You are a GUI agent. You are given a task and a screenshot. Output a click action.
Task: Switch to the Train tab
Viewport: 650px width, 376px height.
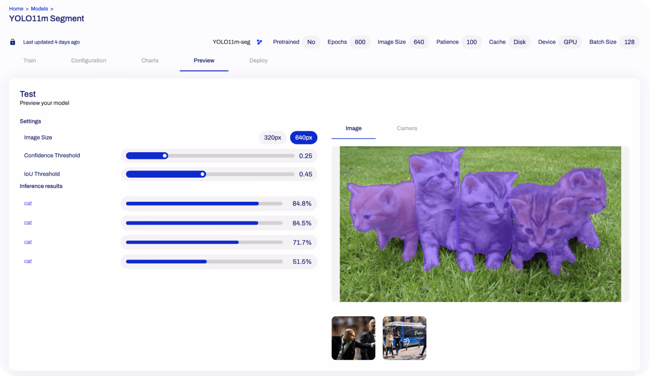(x=29, y=61)
